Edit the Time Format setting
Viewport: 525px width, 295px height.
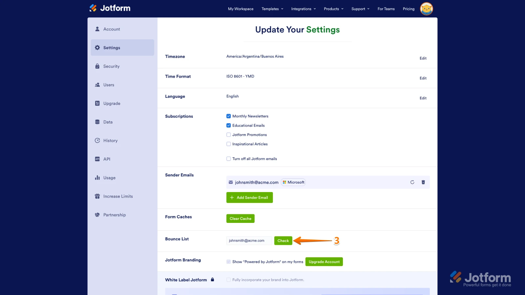(423, 78)
